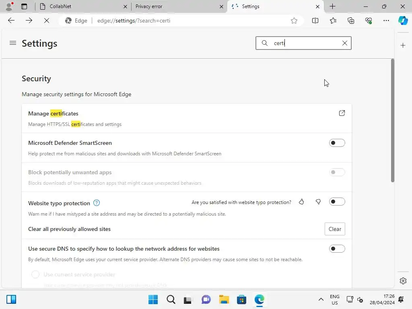Click the settings page scrollbar
This screenshot has height=309, width=412.
tap(393, 120)
